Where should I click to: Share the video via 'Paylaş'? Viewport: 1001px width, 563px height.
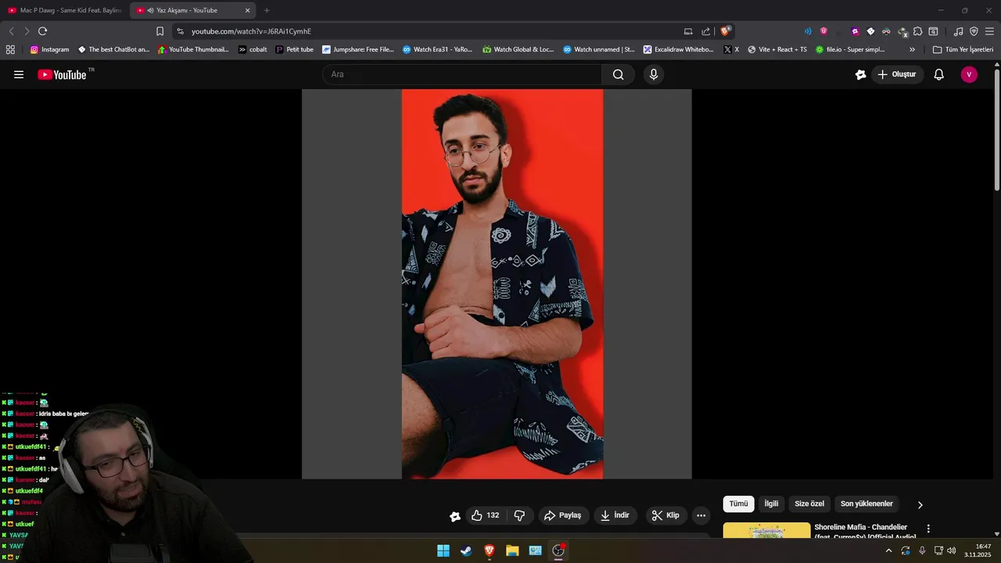pos(562,515)
